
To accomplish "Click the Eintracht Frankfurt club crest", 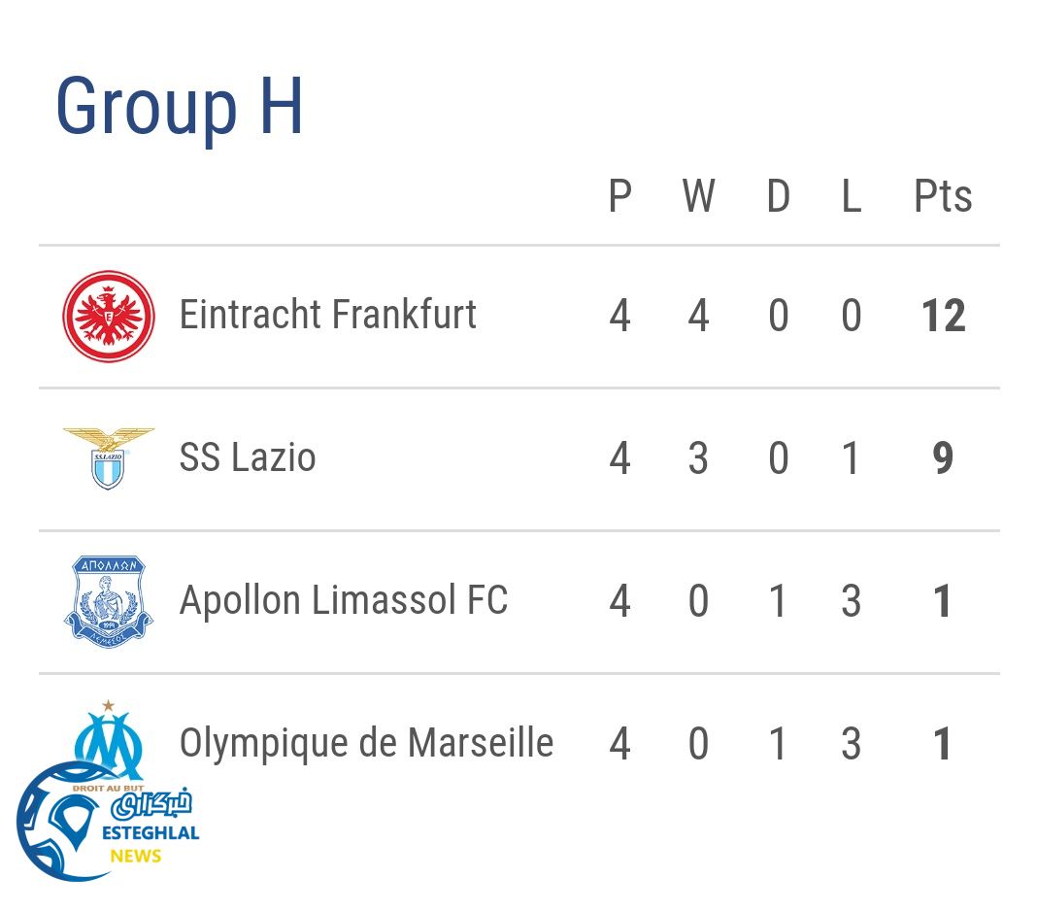I will tap(109, 317).
